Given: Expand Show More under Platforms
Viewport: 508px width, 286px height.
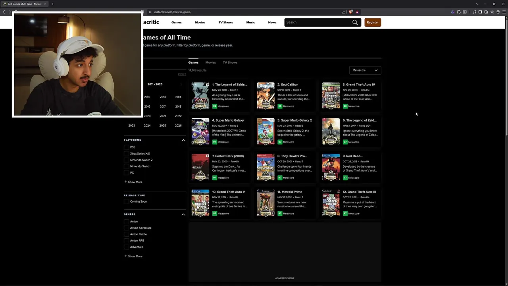Looking at the screenshot, I should (x=133, y=182).
